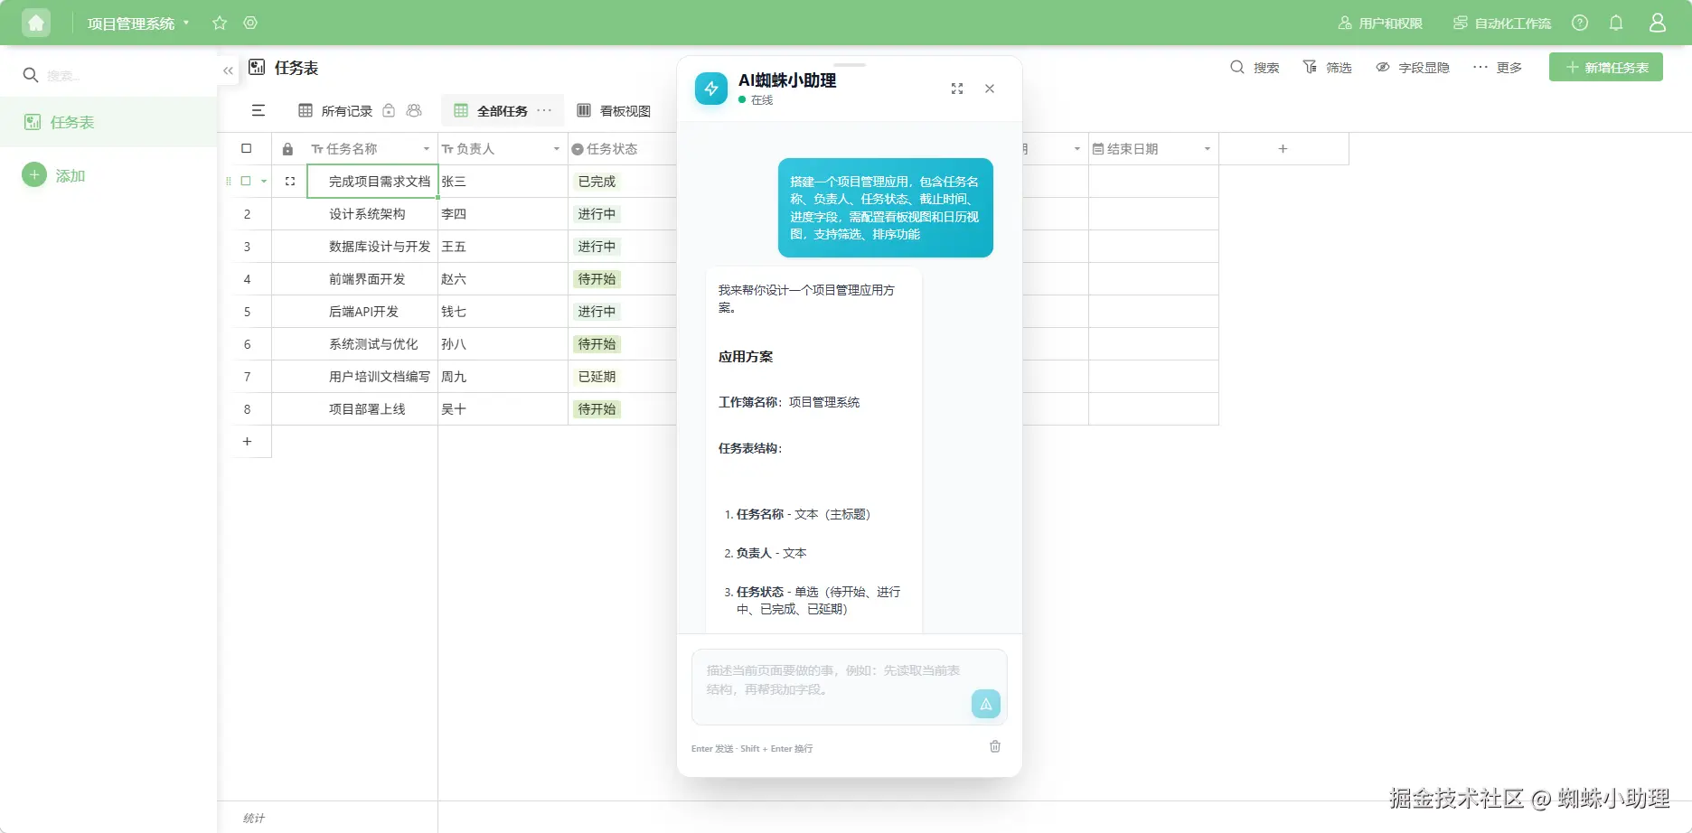This screenshot has width=1692, height=833.
Task: Open the 筛选 filter button
Action: [1327, 68]
